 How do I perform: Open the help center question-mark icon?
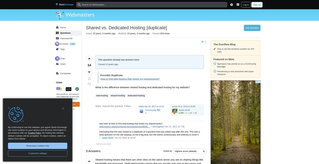(232, 4)
